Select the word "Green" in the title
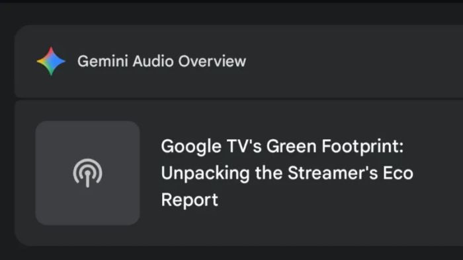463x260 pixels. (292, 146)
